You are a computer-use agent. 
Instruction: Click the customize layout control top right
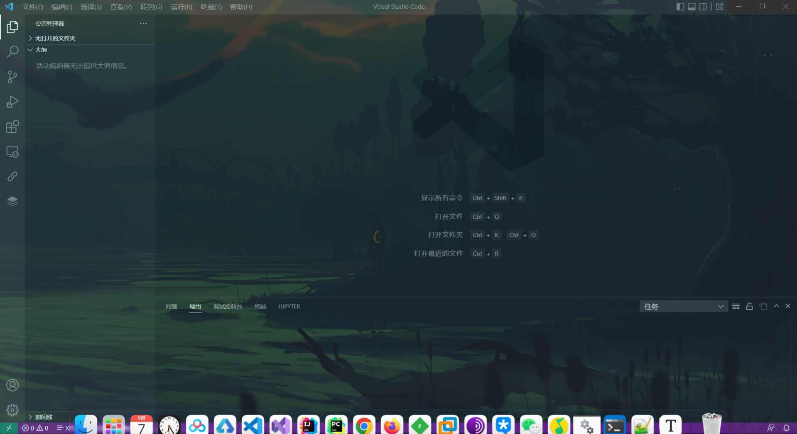click(x=719, y=7)
